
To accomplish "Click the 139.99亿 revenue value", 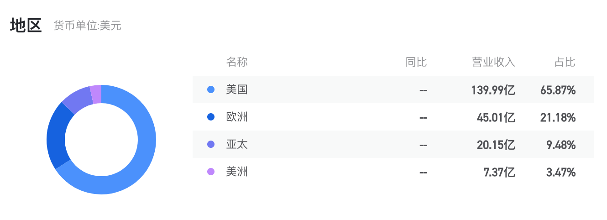I will point(493,90).
